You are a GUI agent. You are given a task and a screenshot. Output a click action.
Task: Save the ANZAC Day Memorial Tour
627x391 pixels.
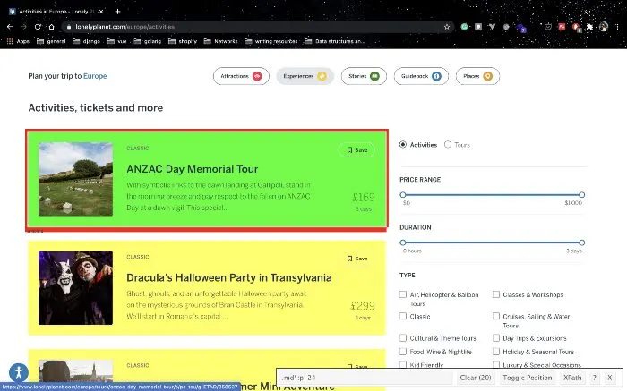[x=356, y=149]
